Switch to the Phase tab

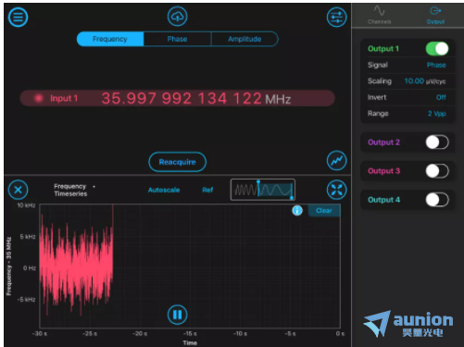pos(177,39)
